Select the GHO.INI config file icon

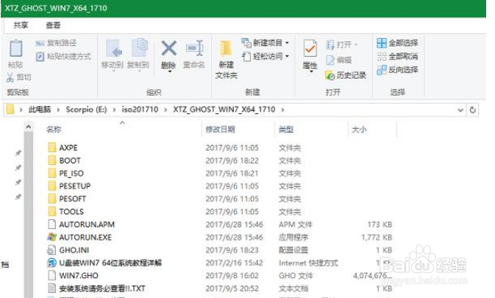tap(51, 250)
